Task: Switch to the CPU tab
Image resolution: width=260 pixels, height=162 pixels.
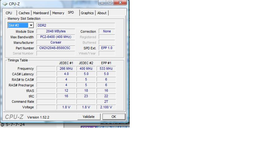Action: (9, 13)
